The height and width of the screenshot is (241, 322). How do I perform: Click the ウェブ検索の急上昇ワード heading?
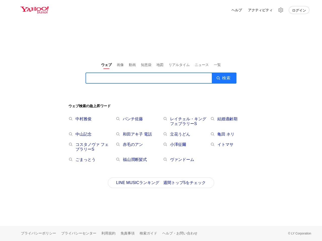(x=90, y=106)
